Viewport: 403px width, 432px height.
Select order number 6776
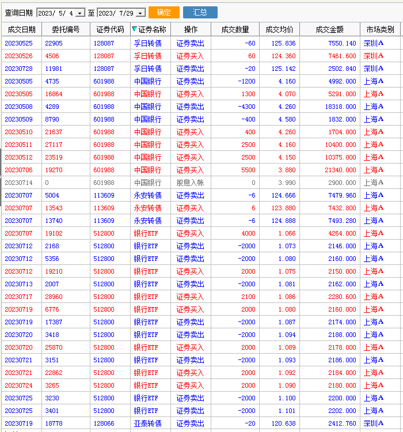point(52,309)
